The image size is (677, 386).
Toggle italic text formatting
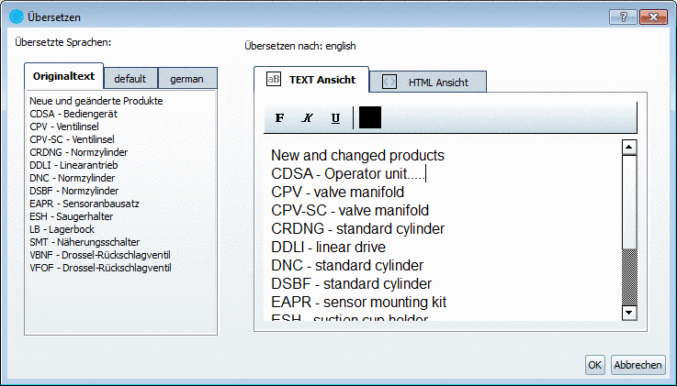[308, 118]
